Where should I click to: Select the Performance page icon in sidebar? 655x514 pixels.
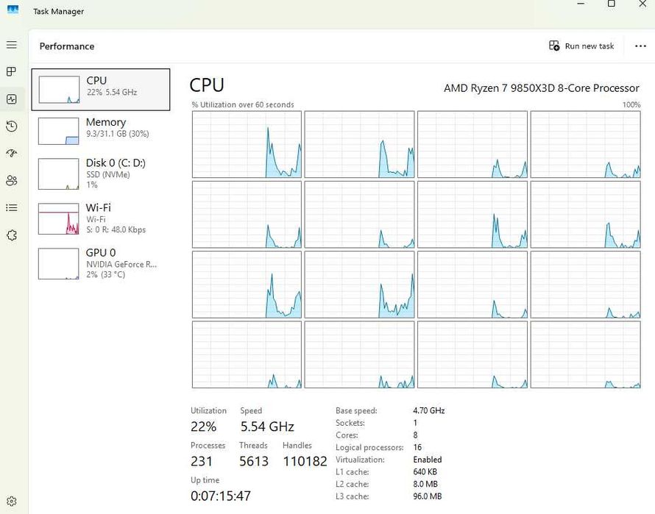click(x=12, y=99)
